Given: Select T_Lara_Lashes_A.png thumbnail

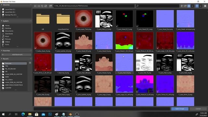Looking at the screenshot, I should [x=84, y=84].
